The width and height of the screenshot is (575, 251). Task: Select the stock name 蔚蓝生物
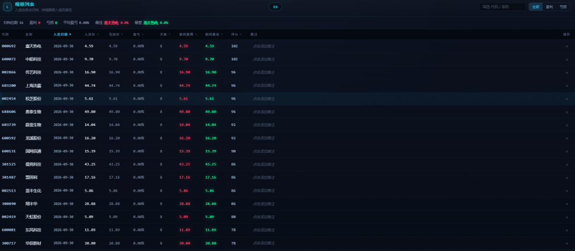(x=33, y=125)
